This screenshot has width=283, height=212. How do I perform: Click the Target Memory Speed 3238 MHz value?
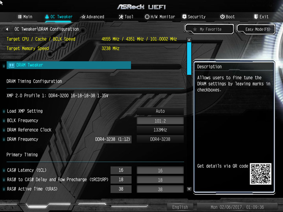click(x=110, y=49)
